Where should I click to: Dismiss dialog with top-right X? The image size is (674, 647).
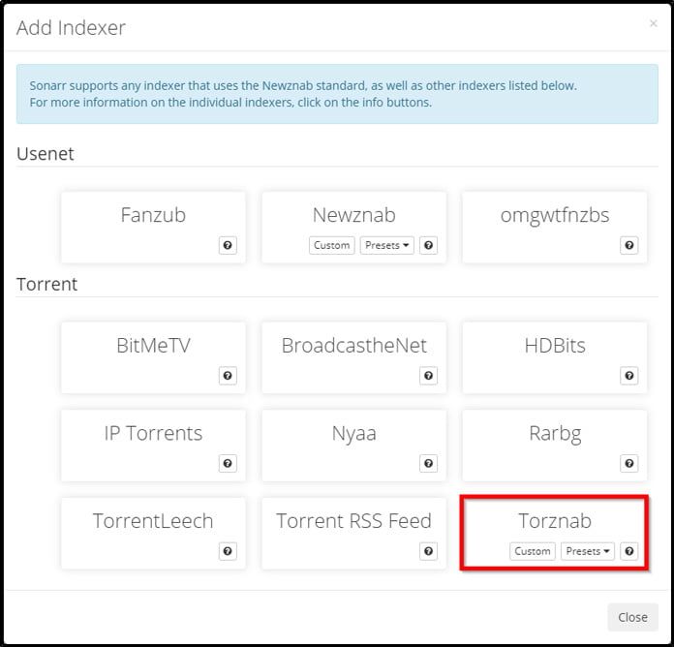coord(654,23)
